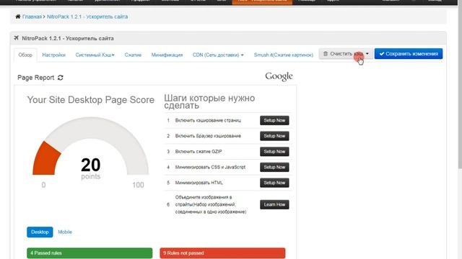Click the Page Report heading text

[x=35, y=78]
